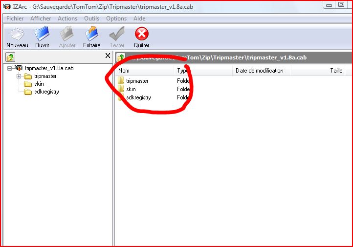The width and height of the screenshot is (353, 247).
Task: Click tripmaster folder icon in tree
Action: tap(28, 76)
